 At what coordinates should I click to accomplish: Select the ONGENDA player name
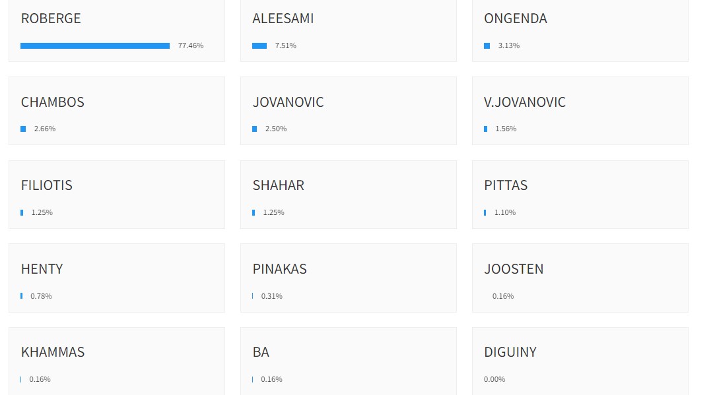tap(515, 18)
